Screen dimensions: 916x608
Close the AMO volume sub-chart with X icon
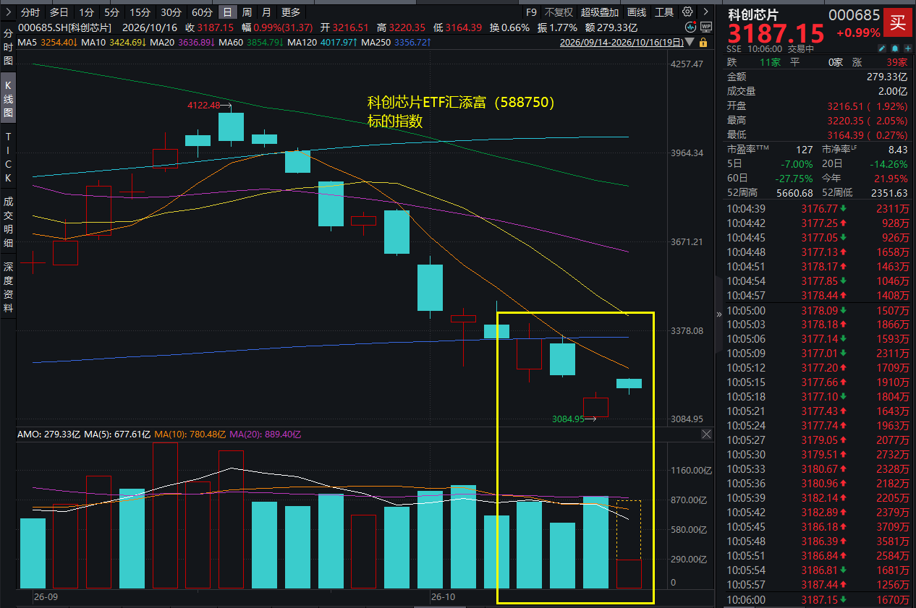(x=707, y=434)
